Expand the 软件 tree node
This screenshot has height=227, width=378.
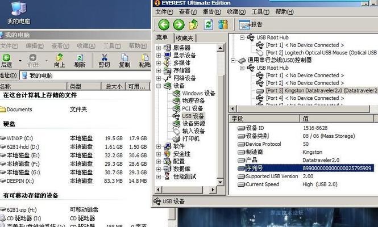(159, 146)
